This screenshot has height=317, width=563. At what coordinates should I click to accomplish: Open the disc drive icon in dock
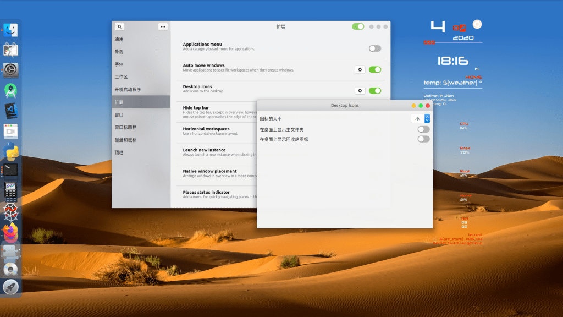click(10, 270)
